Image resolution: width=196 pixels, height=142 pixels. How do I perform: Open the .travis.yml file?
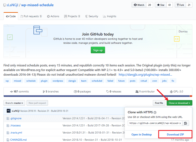click(16, 133)
